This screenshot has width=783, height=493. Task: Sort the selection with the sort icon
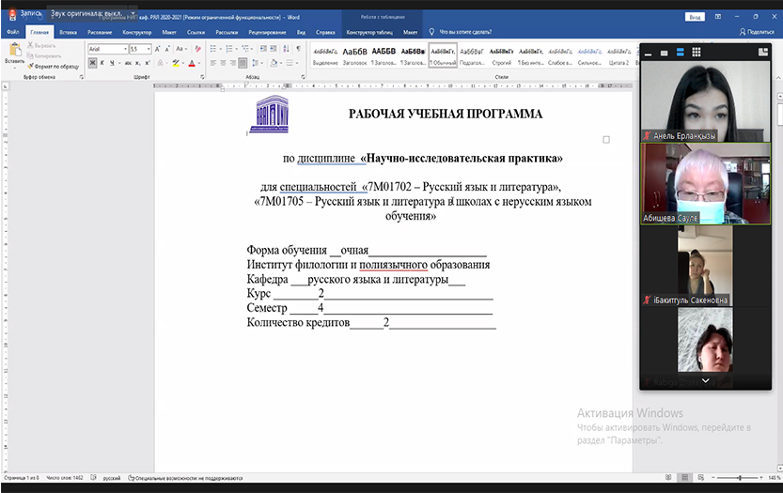tap(288, 49)
